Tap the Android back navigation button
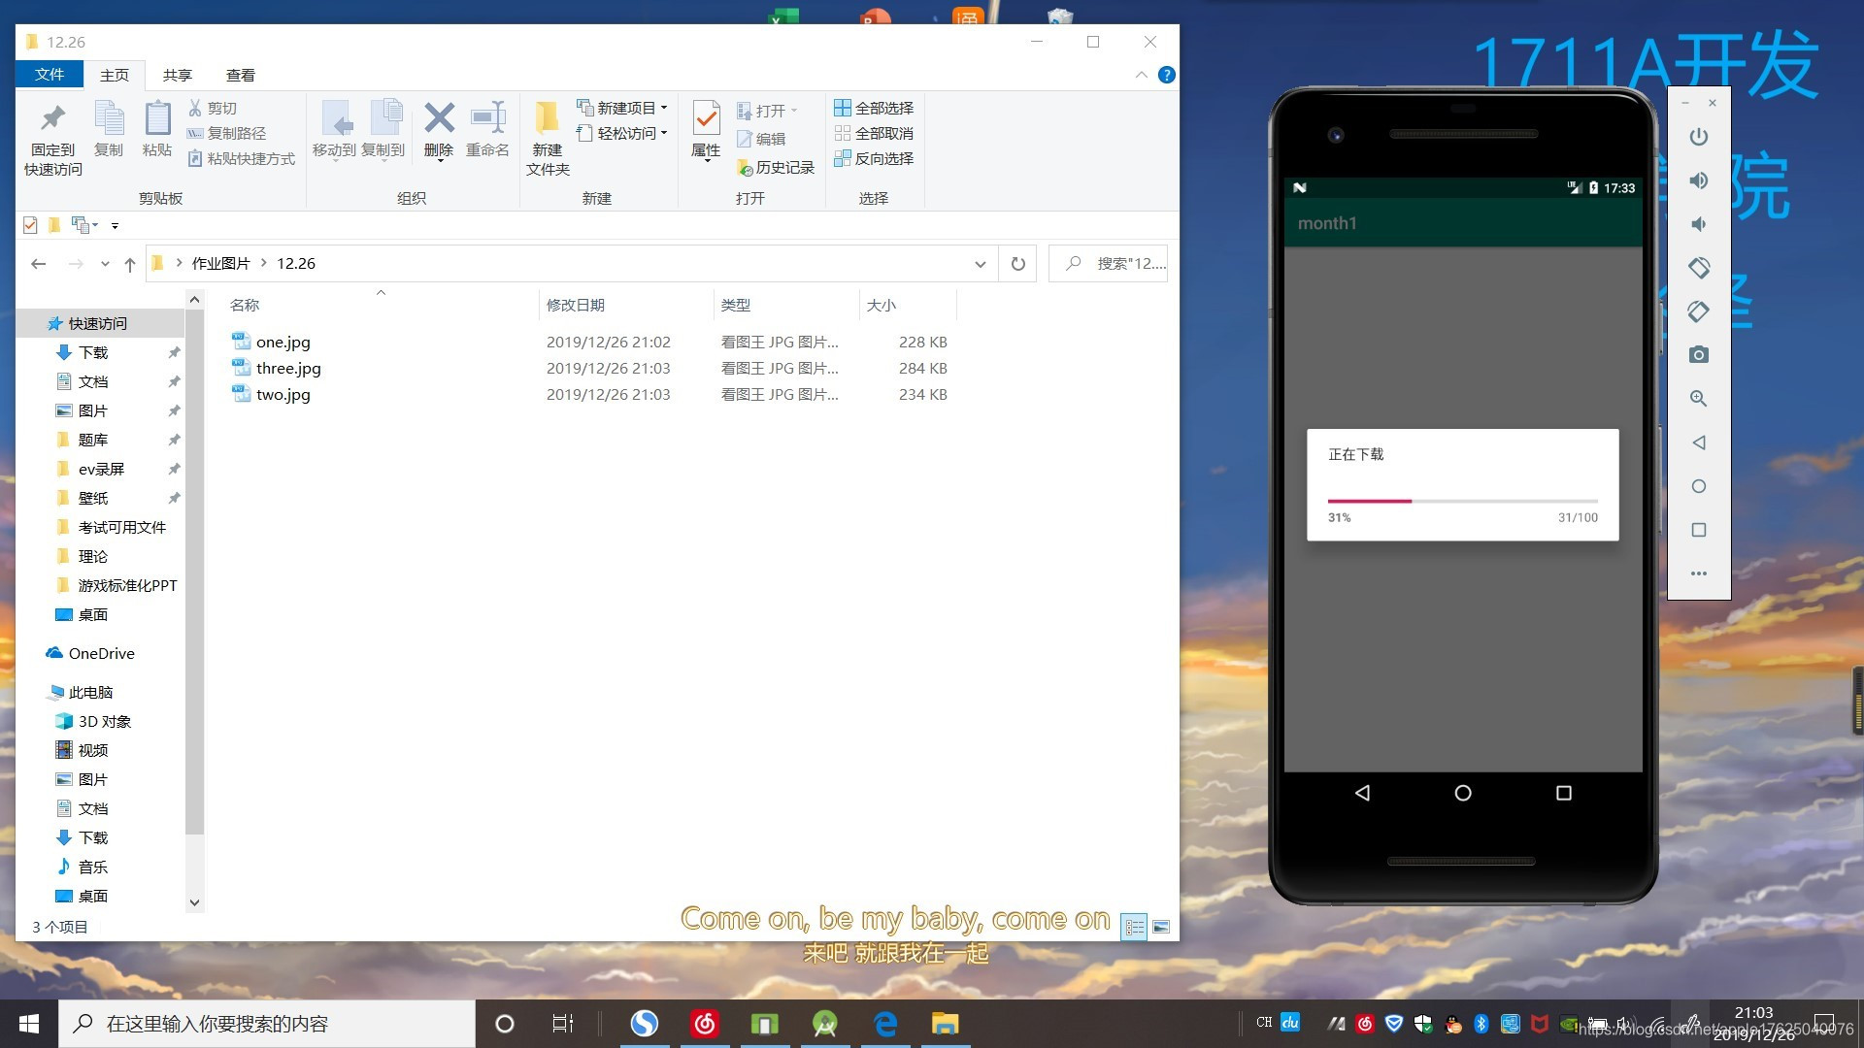The image size is (1864, 1048). [x=1362, y=794]
